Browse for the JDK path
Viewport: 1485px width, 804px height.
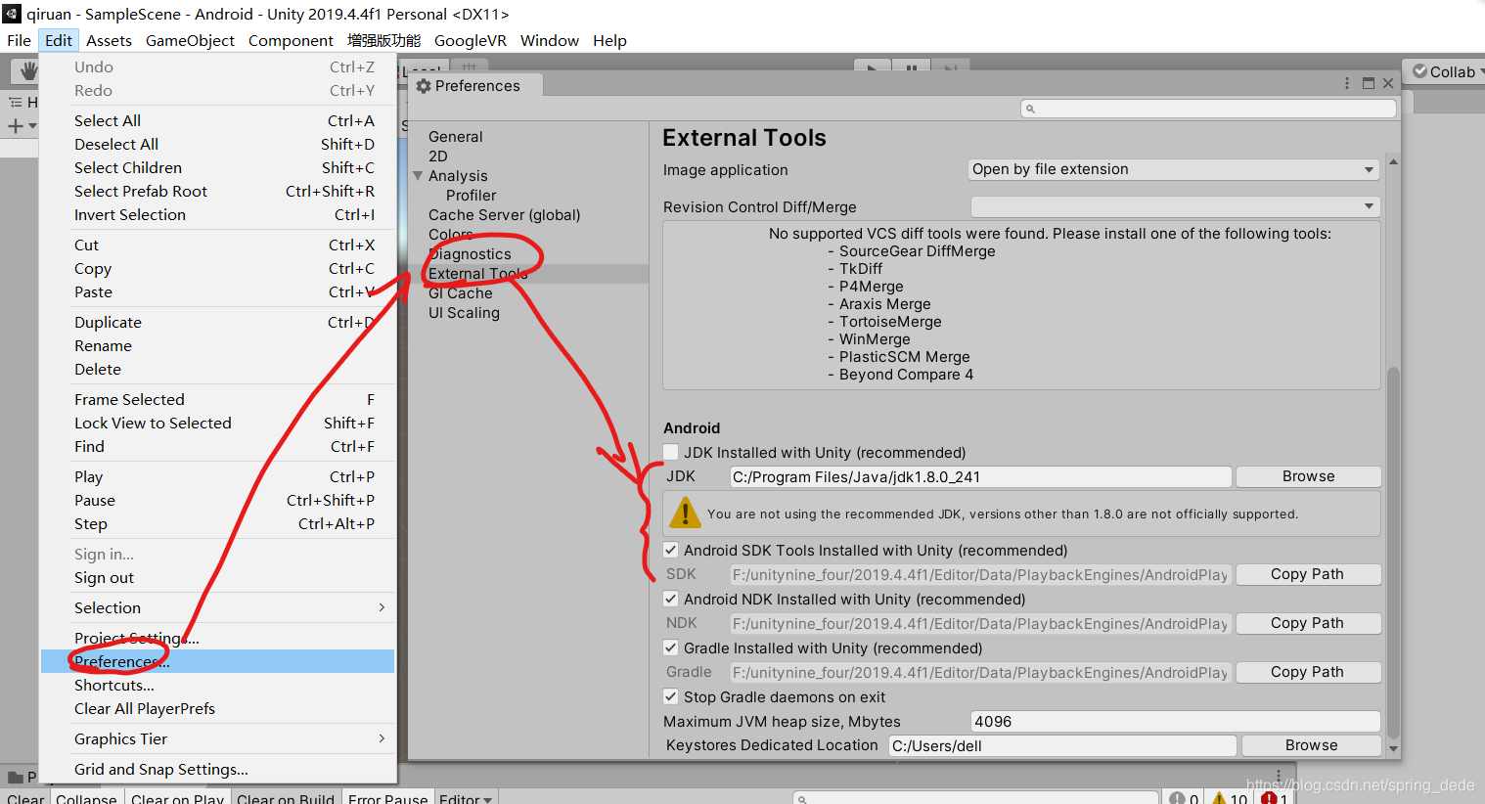[1309, 476]
